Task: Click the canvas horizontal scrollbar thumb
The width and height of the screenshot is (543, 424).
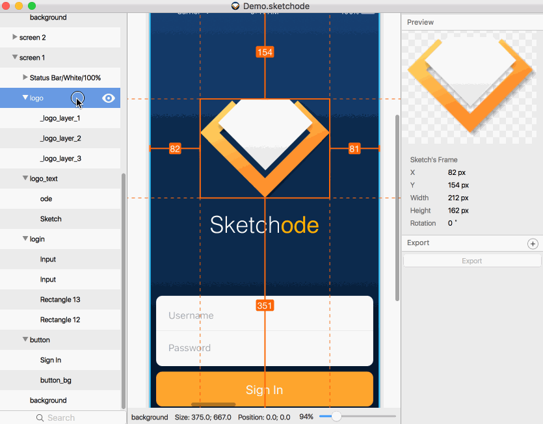Action: 213,404
